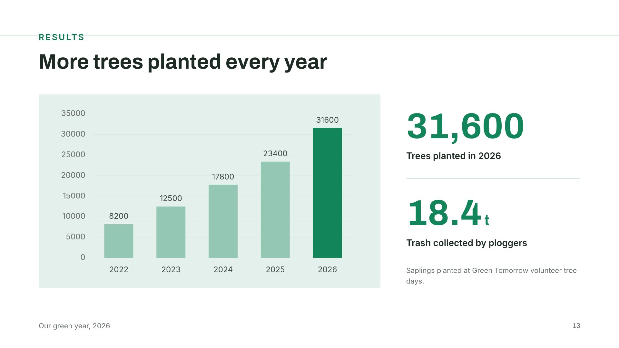This screenshot has width=619, height=348.
Task: Click the 5000 y-axis label
Action: click(x=75, y=237)
